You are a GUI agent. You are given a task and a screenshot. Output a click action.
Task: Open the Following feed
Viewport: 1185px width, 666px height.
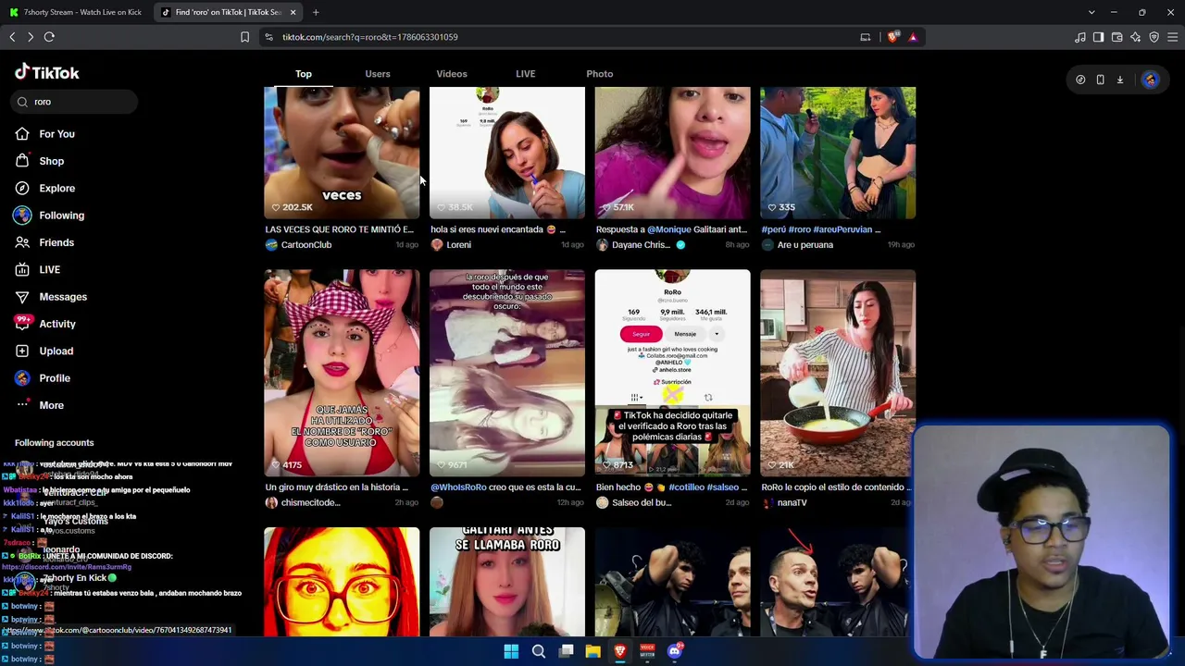49,216
